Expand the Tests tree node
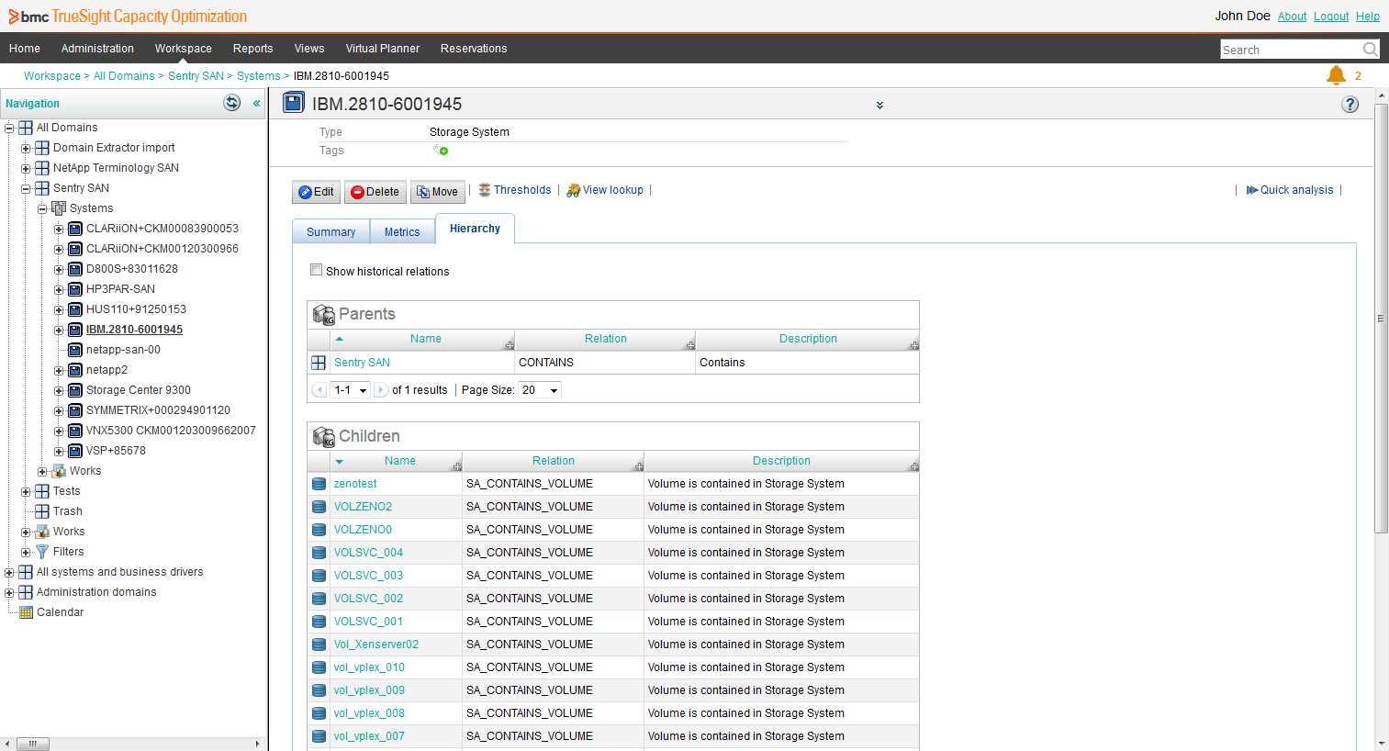This screenshot has width=1389, height=751. 26,491
